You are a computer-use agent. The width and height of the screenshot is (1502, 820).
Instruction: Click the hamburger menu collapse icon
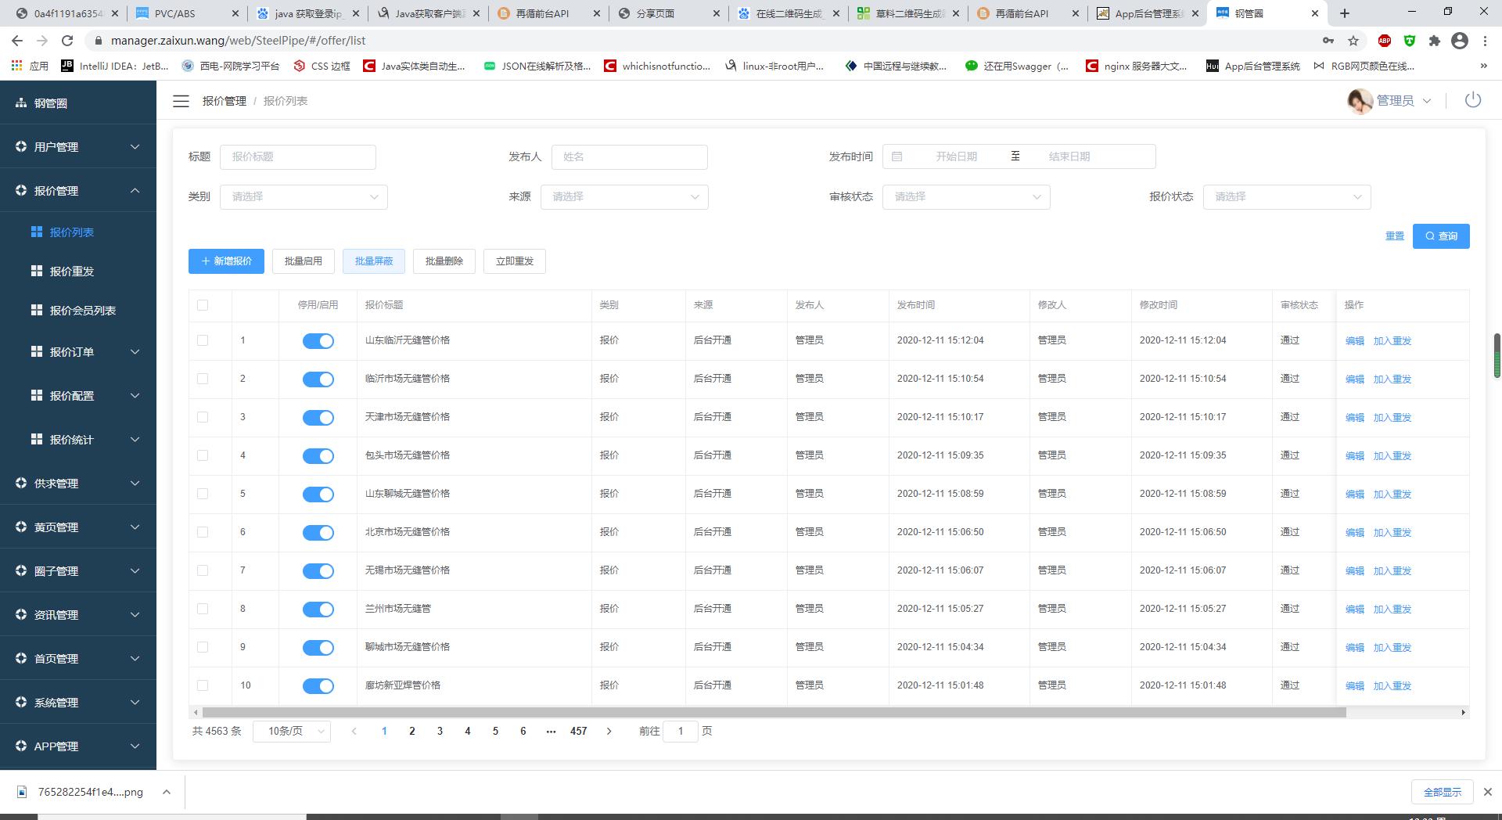tap(181, 101)
